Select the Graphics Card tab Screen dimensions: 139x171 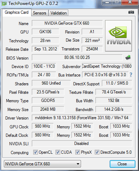click(x=17, y=12)
